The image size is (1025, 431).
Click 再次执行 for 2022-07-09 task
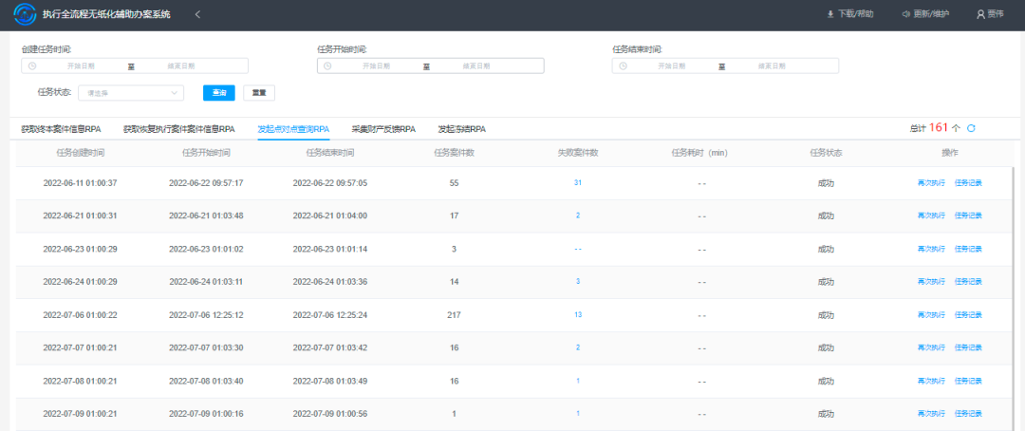coord(931,413)
